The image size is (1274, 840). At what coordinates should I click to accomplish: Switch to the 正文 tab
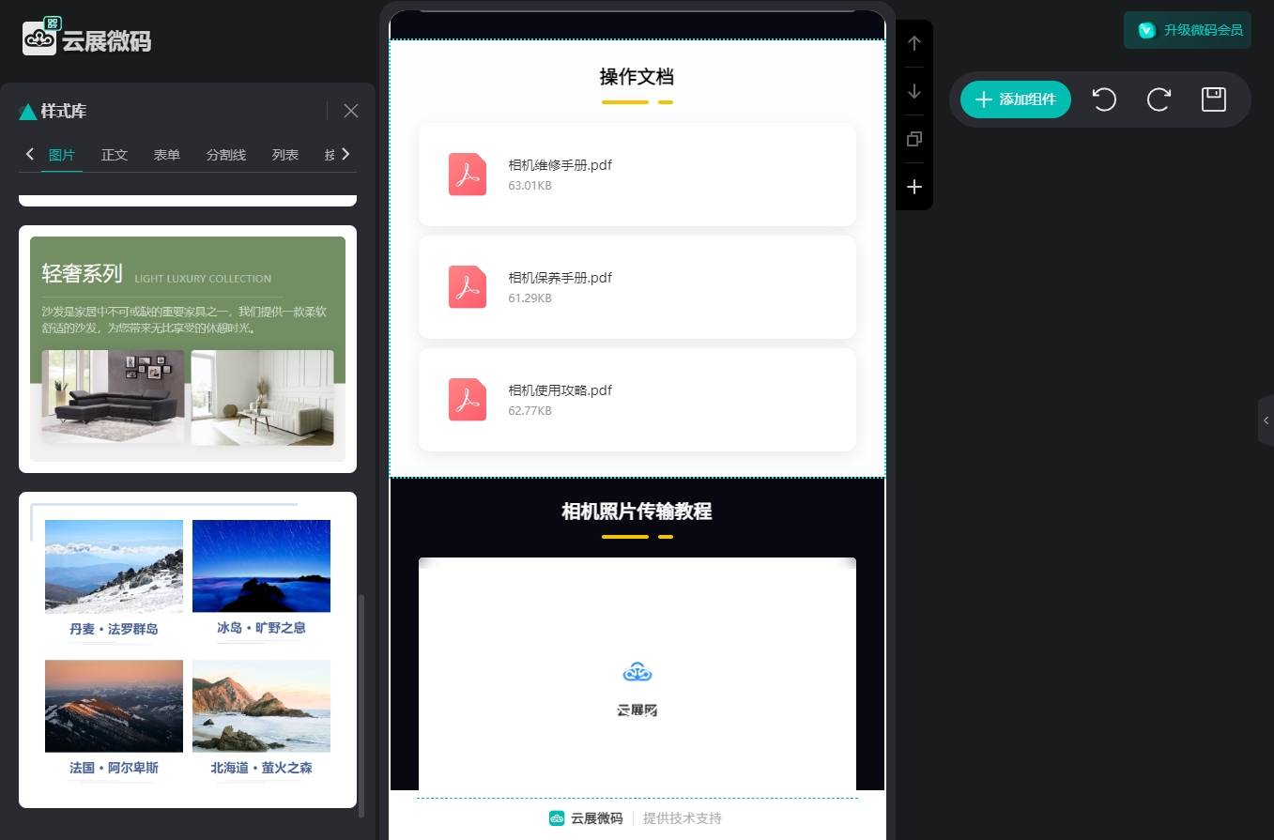[115, 155]
